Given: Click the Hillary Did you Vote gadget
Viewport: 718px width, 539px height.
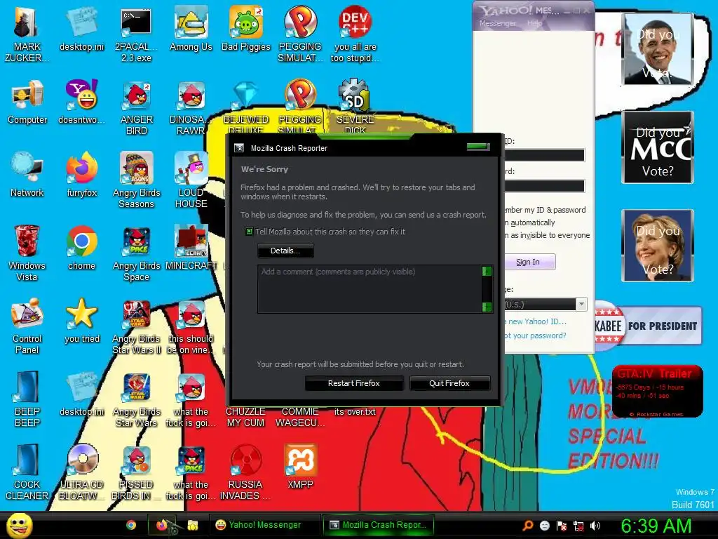Looking at the screenshot, I should [658, 245].
